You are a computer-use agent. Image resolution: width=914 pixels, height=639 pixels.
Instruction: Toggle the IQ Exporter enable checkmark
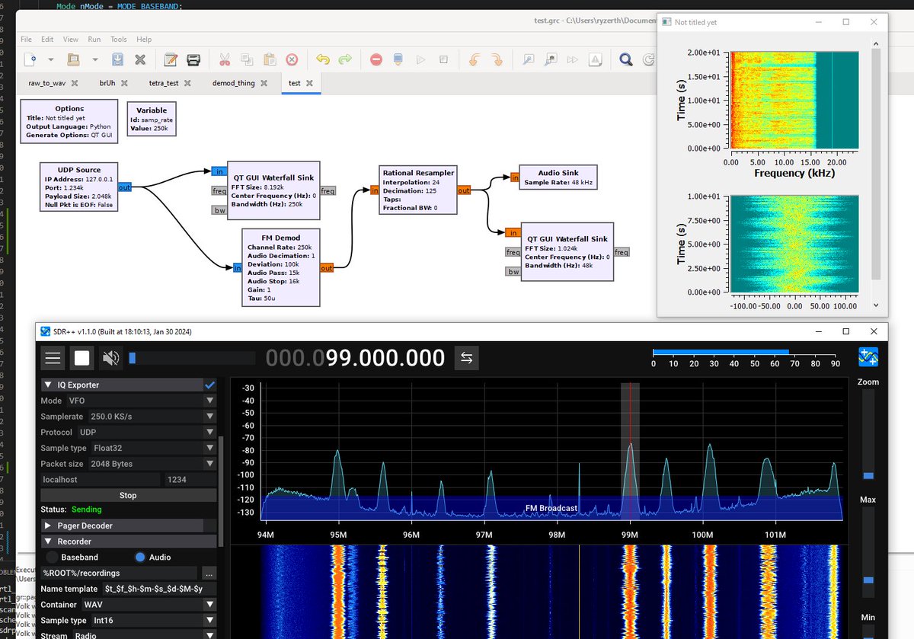pos(209,385)
